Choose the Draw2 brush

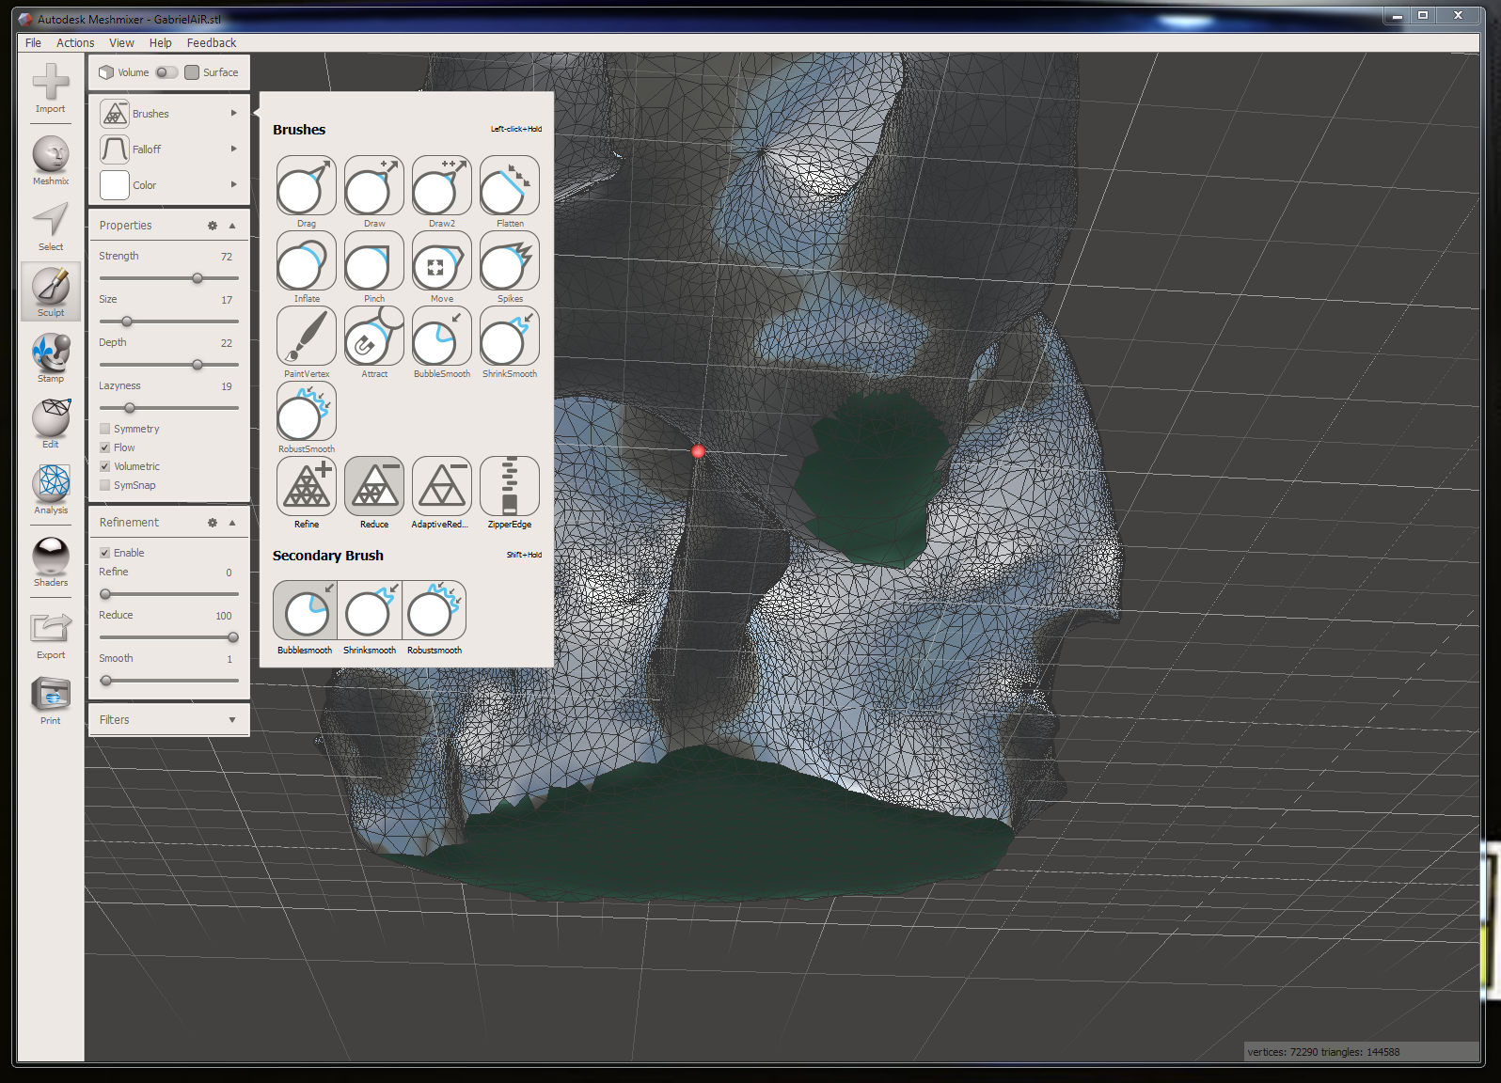[x=442, y=186]
